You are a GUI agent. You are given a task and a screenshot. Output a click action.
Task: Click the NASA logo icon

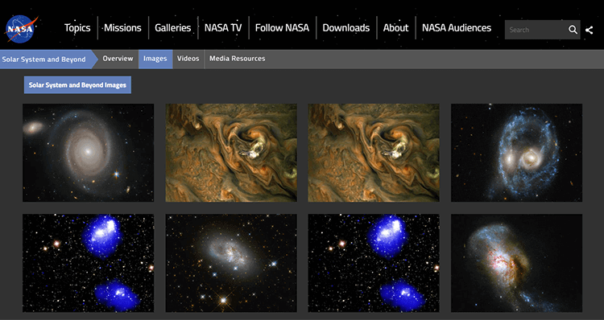pos(21,29)
